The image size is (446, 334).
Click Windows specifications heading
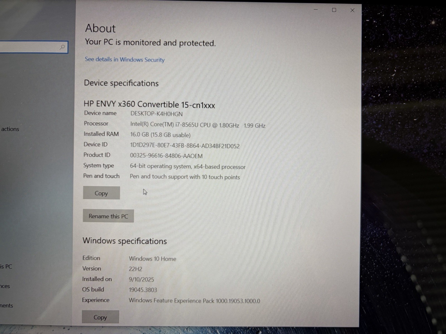pyautogui.click(x=125, y=241)
